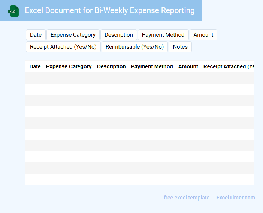Click the Payment Method column header
This screenshot has width=263, height=213.
click(x=152, y=66)
